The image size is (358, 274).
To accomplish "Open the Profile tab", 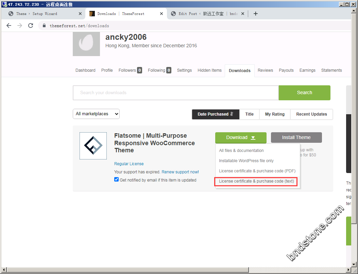I will click(x=107, y=70).
